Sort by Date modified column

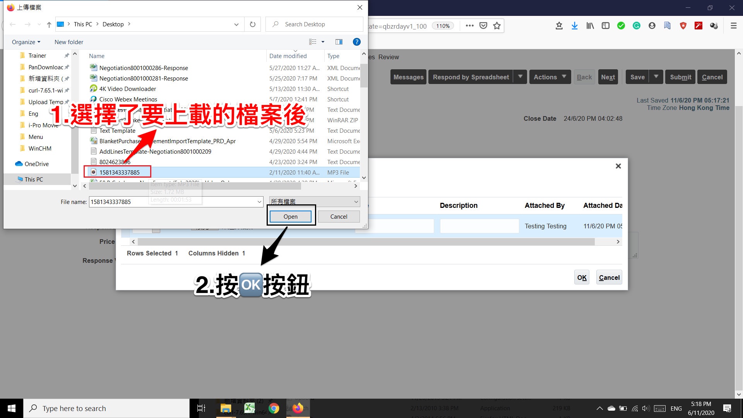(x=288, y=56)
